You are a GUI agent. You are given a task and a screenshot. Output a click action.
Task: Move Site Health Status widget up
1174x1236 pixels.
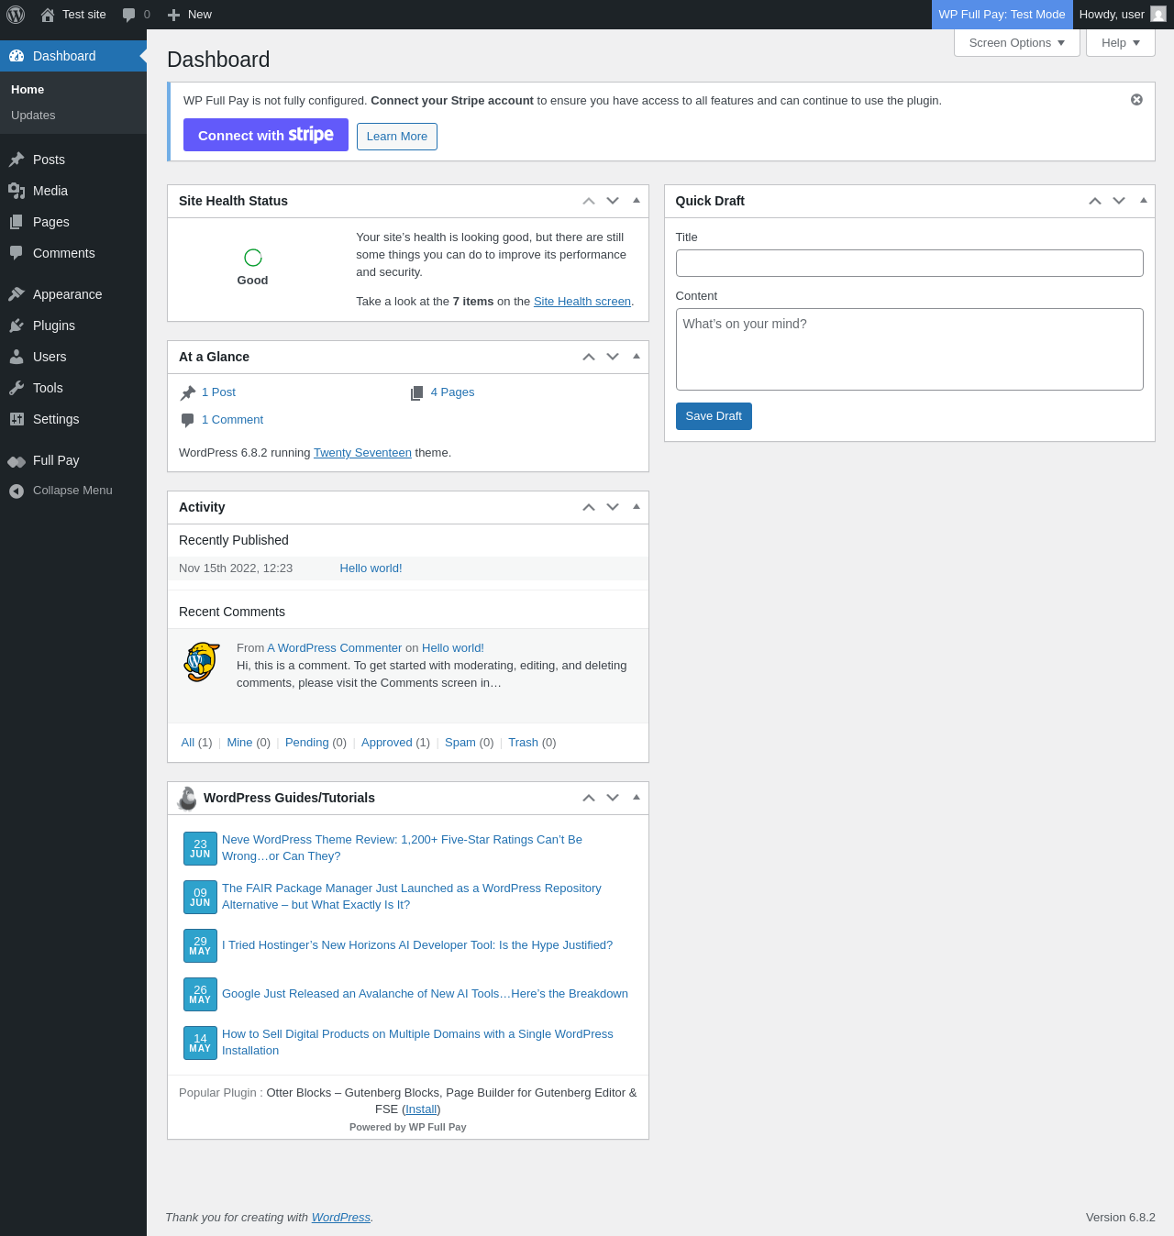click(589, 201)
